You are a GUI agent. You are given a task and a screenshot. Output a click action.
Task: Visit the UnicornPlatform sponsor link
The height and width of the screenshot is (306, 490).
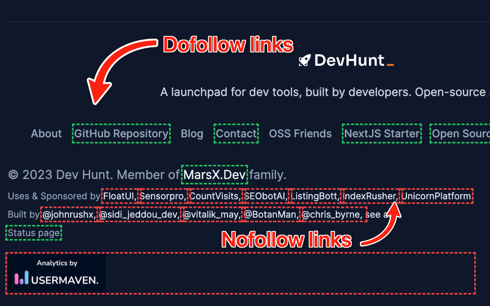coord(437,196)
